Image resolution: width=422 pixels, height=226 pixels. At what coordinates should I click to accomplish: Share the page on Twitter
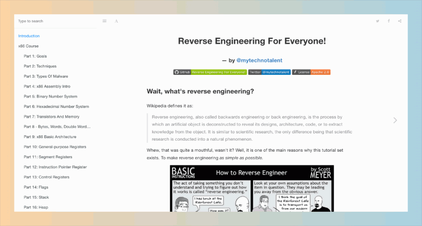[378, 21]
